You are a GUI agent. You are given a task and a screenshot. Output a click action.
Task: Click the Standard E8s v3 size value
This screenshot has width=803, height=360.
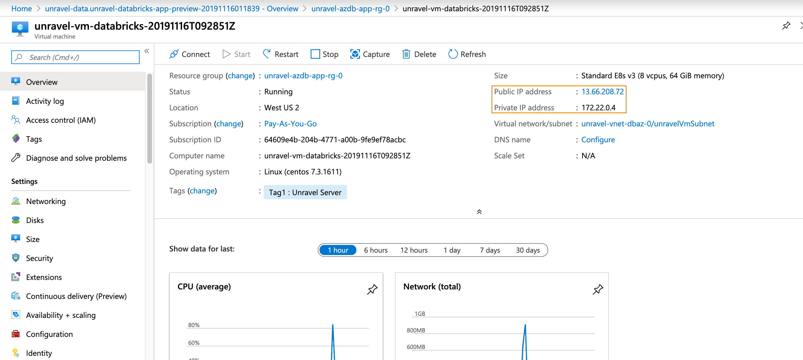652,76
